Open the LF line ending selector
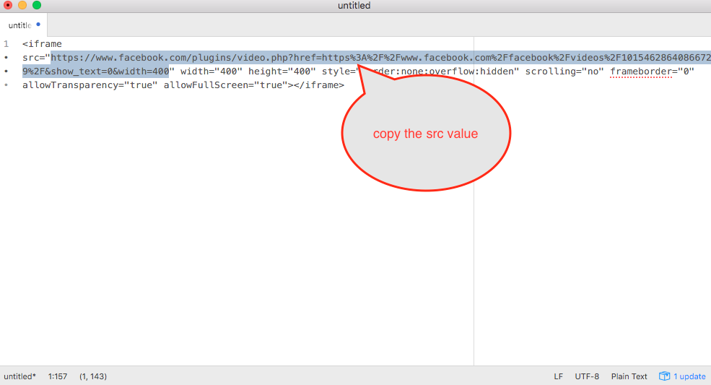 click(558, 376)
